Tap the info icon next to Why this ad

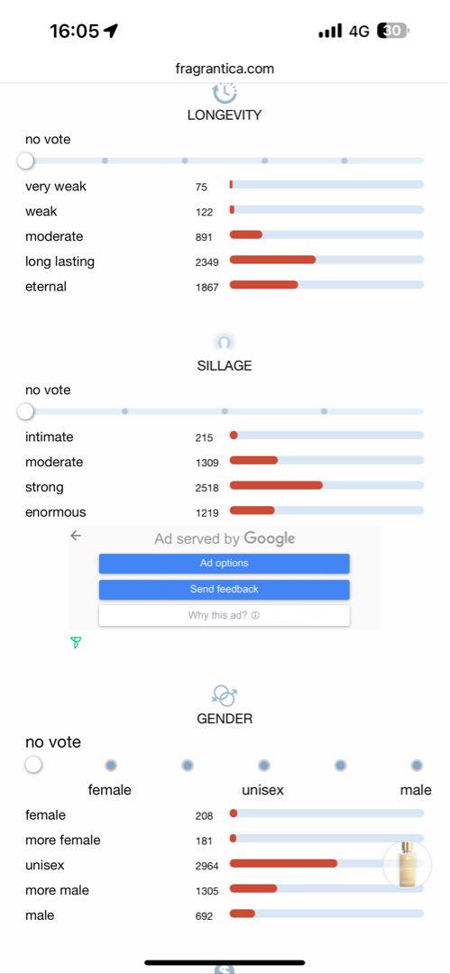click(255, 616)
